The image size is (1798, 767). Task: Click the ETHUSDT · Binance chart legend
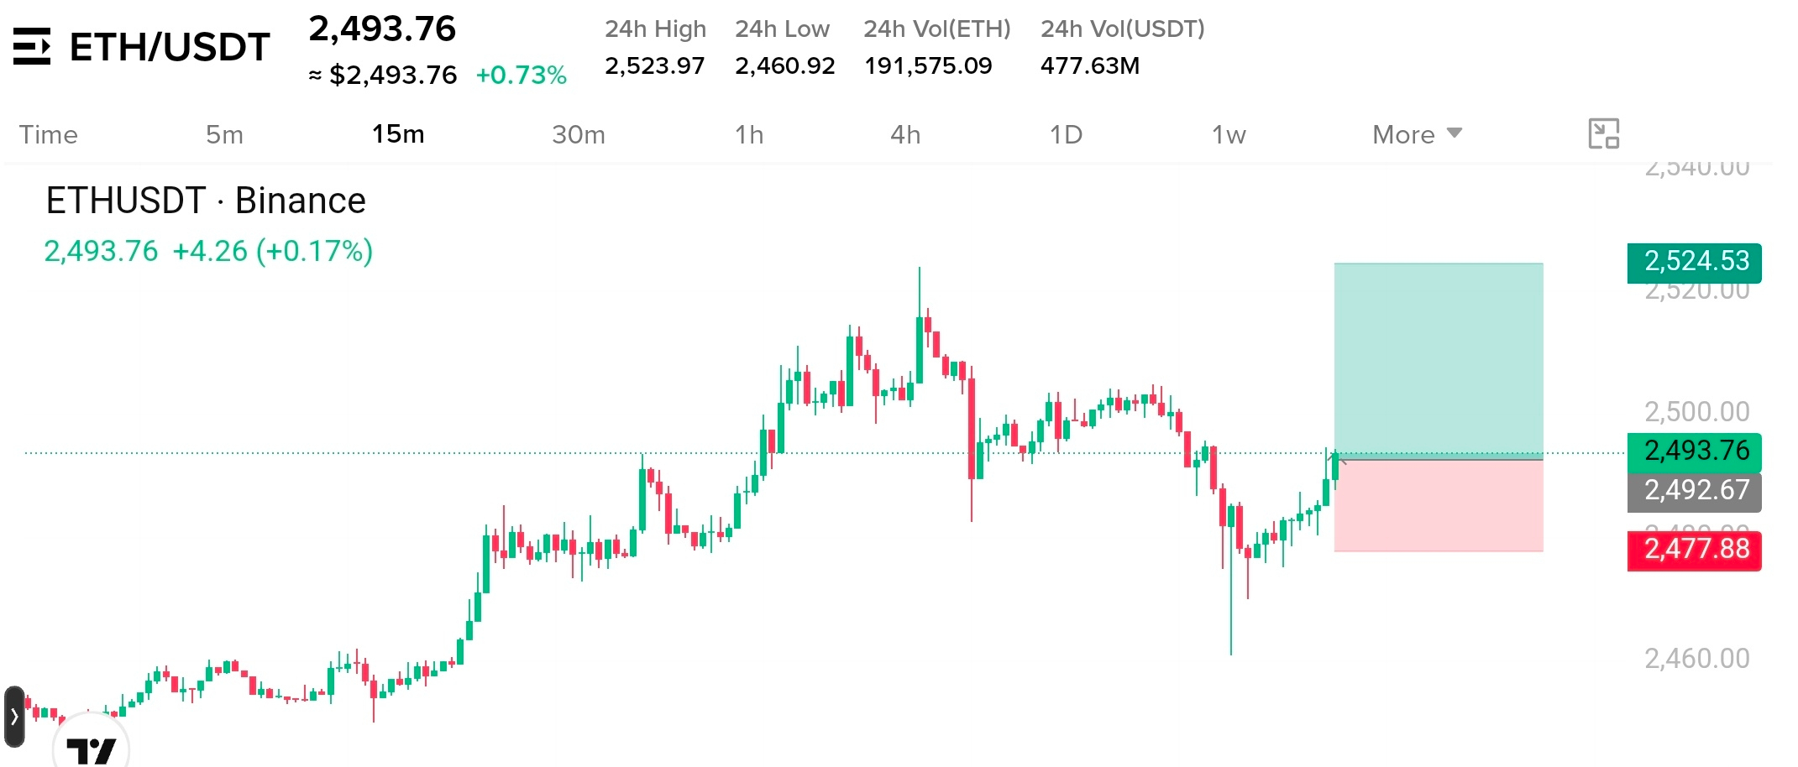click(x=206, y=201)
